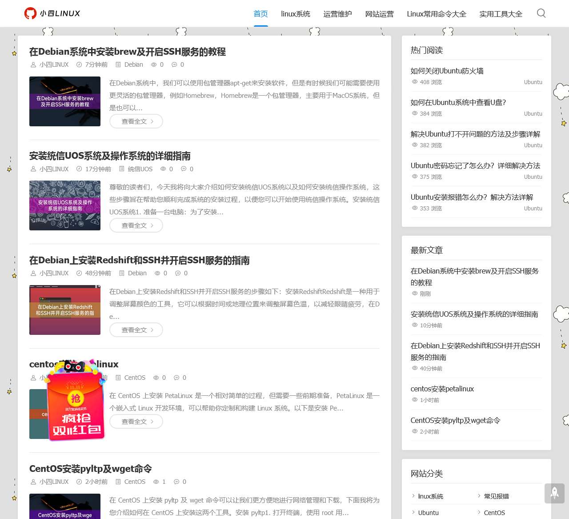Screen dimensions: 569x519
Task: Open Debian brew article thumbnail
Action: (65, 101)
